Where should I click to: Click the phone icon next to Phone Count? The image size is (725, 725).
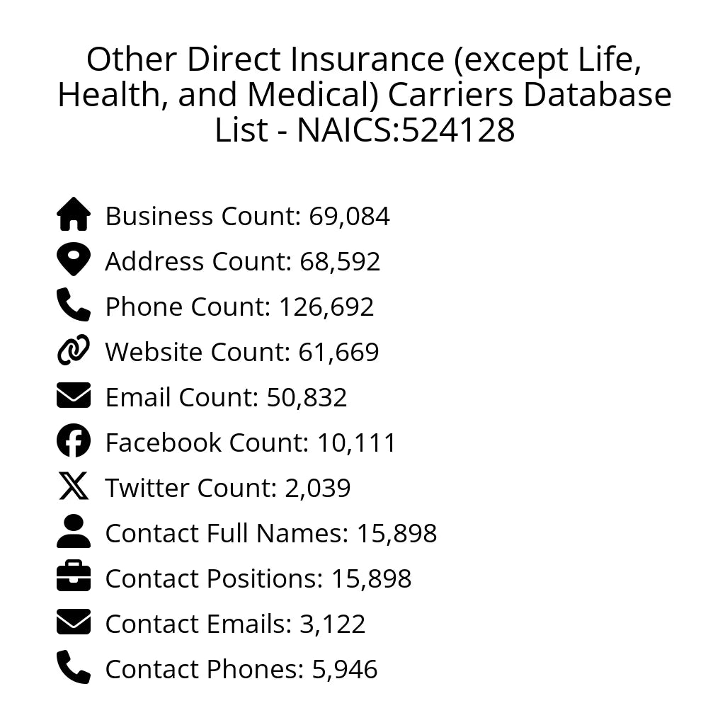pyautogui.click(x=74, y=305)
